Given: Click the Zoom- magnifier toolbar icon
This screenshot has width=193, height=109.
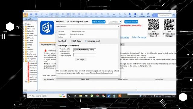Looking at the screenshot, I should [x=108, y=15].
